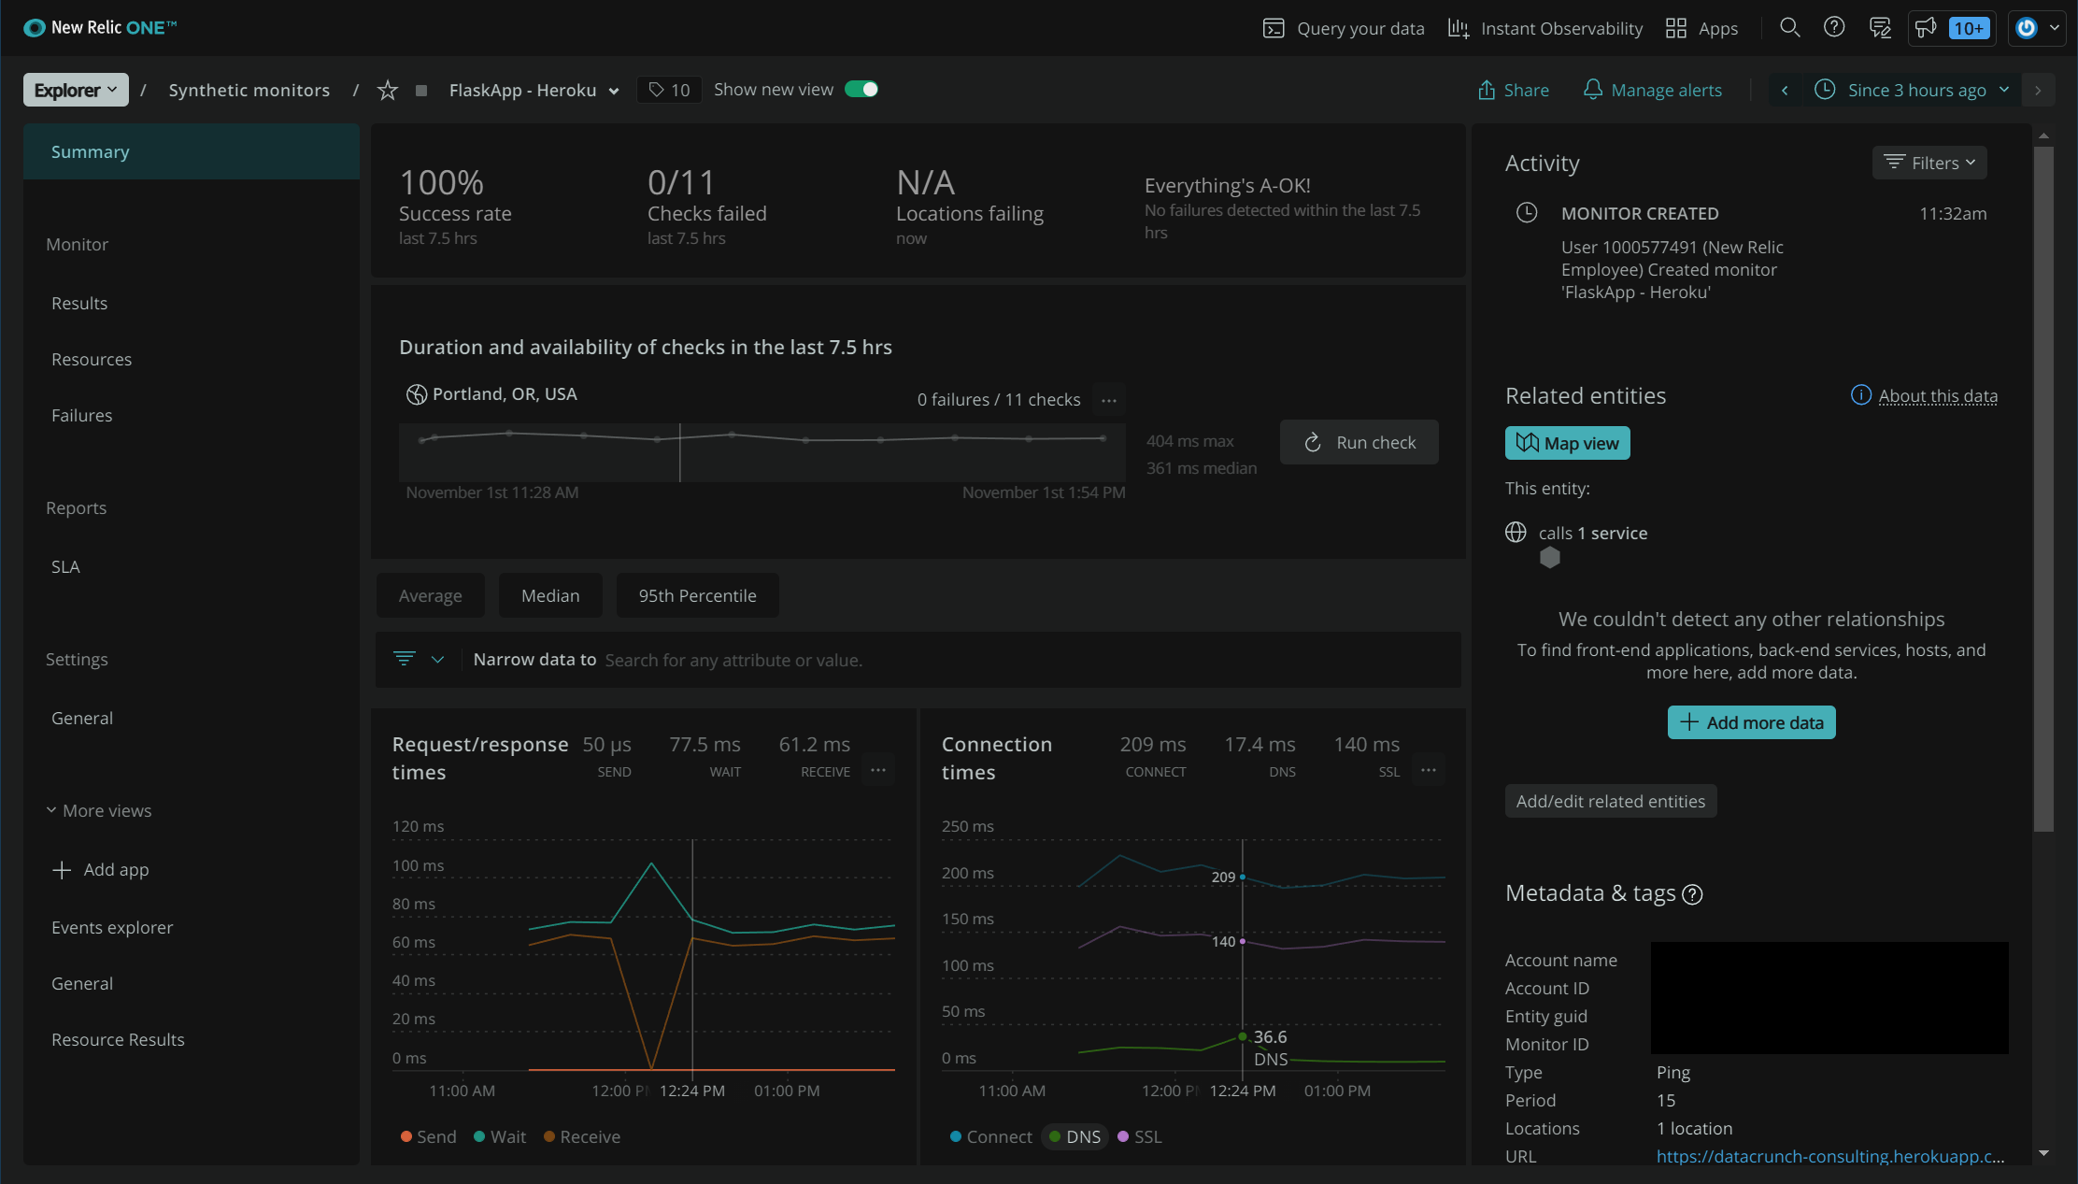
Task: Open General under Settings
Action: (82, 718)
